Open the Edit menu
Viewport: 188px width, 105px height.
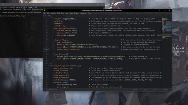click(48, 13)
